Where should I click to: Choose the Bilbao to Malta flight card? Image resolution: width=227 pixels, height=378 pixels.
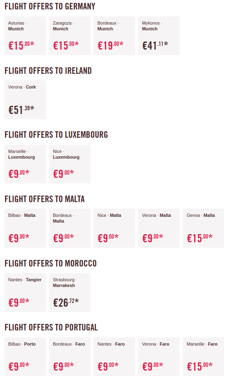(25, 228)
